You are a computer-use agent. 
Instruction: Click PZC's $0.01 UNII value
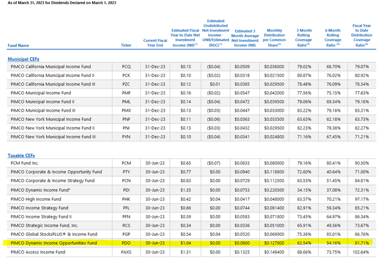coord(215,85)
